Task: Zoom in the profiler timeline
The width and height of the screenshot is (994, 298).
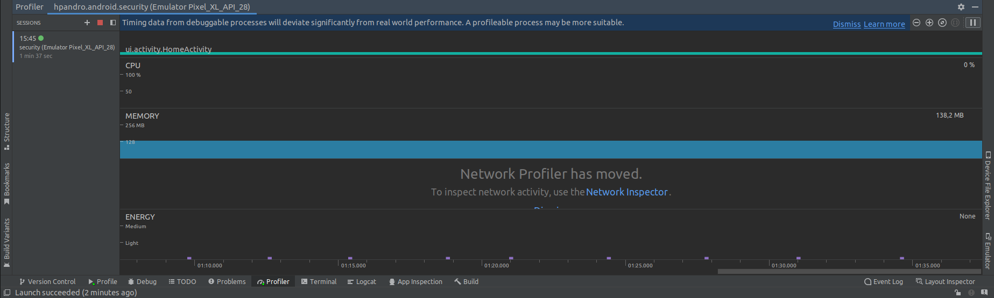Action: point(929,23)
